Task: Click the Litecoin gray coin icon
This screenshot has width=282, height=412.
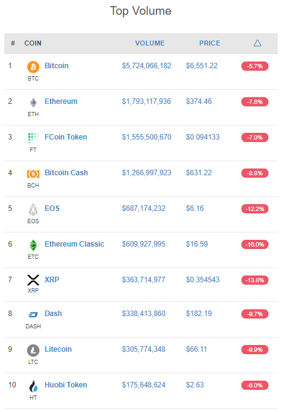Action: 33,351
